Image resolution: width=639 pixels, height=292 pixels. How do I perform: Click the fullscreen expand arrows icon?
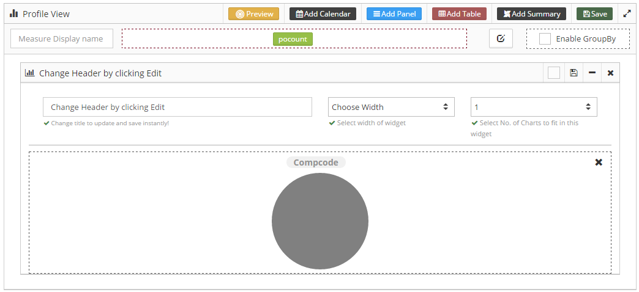(627, 14)
